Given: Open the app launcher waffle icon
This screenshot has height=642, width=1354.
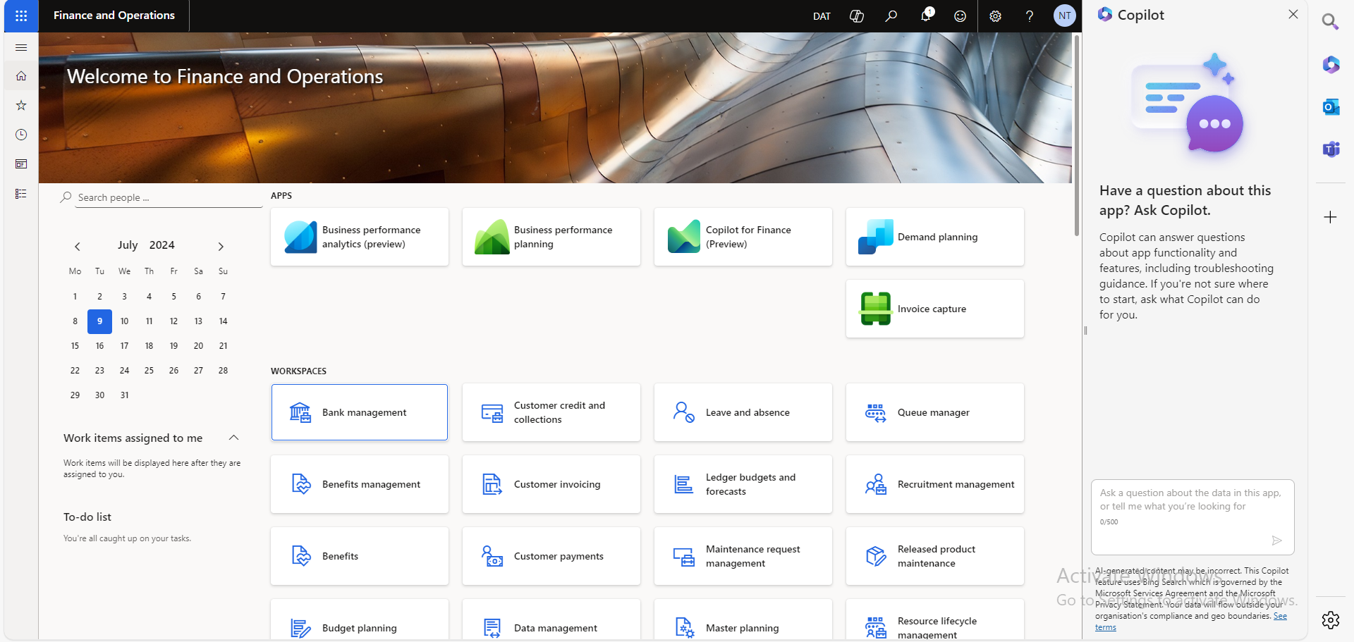Looking at the screenshot, I should [x=21, y=16].
